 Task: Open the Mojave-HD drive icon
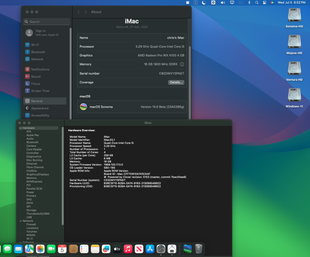coord(294,45)
